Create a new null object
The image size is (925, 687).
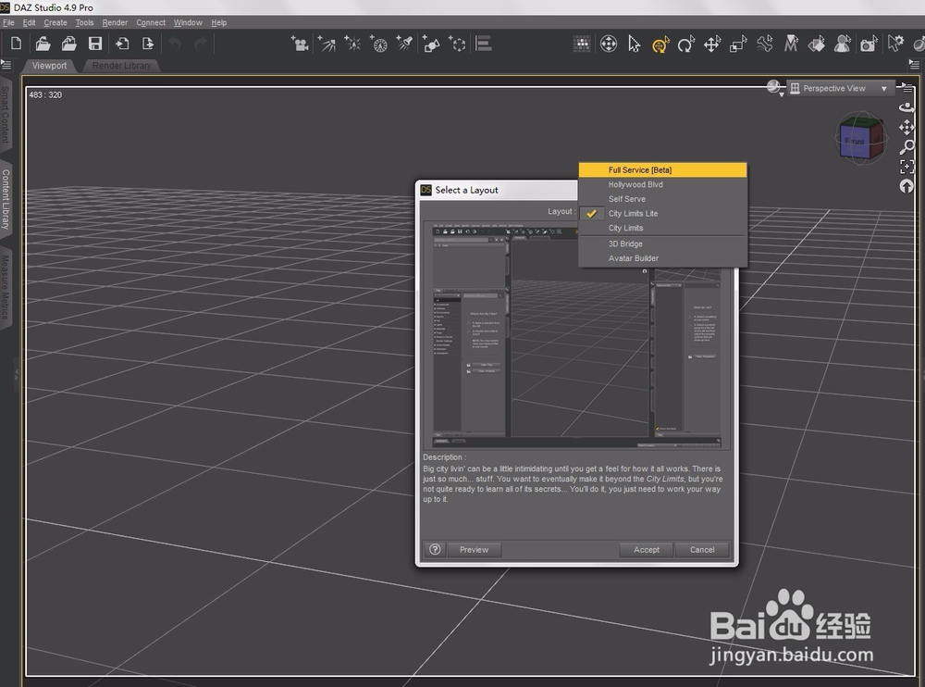[457, 44]
